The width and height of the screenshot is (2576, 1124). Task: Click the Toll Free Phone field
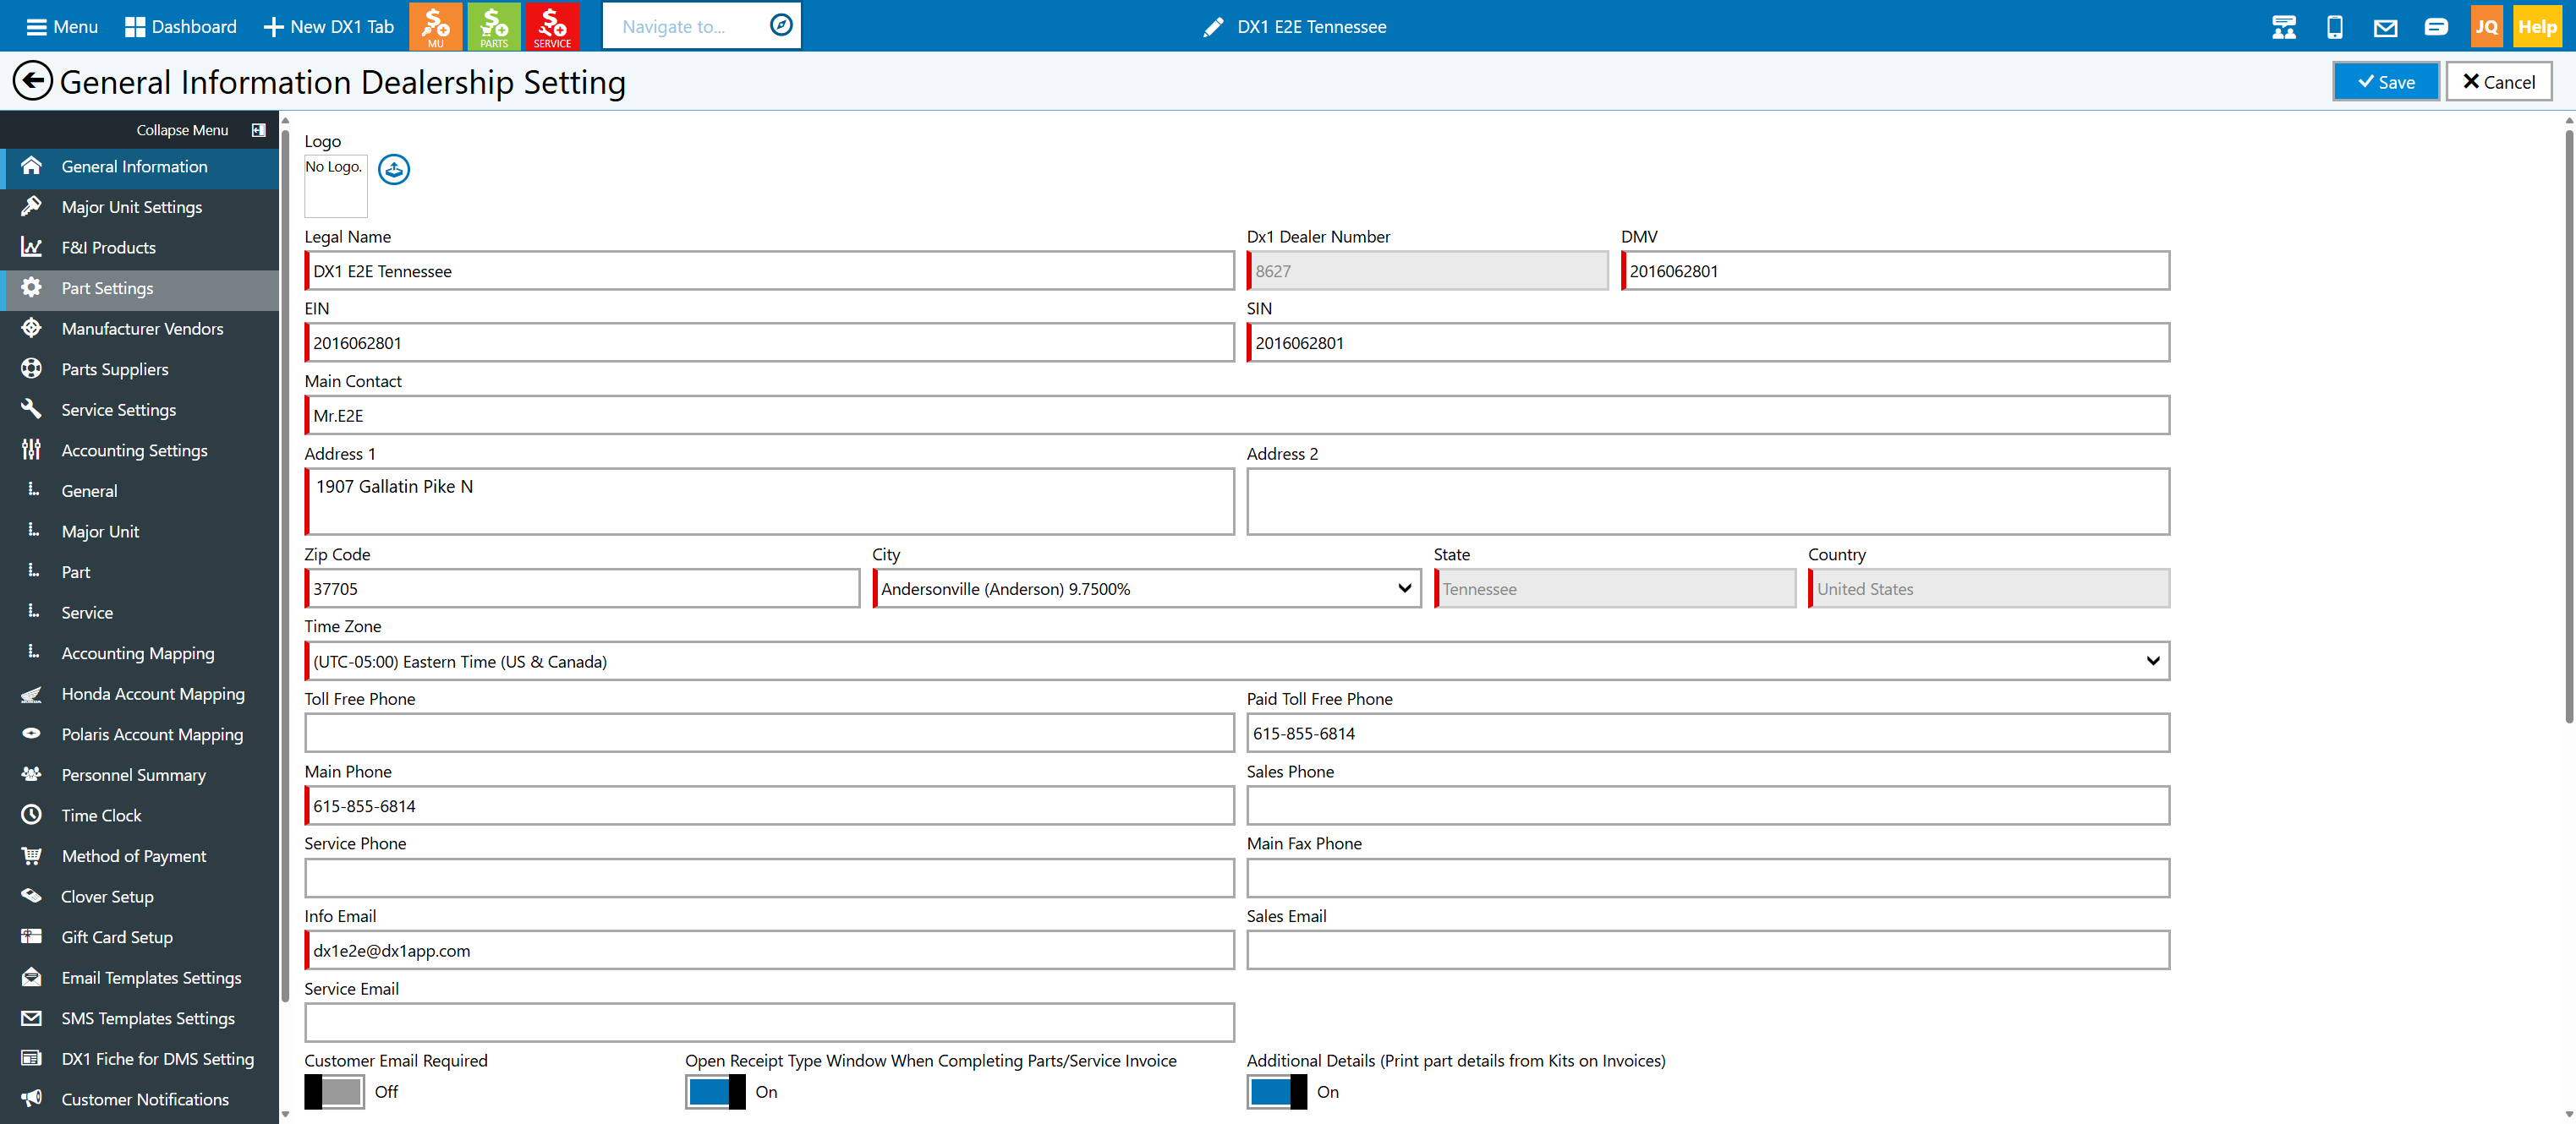click(769, 733)
